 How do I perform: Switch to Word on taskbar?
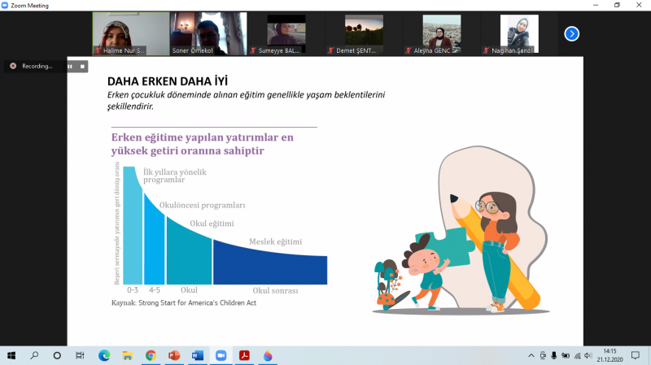[197, 355]
